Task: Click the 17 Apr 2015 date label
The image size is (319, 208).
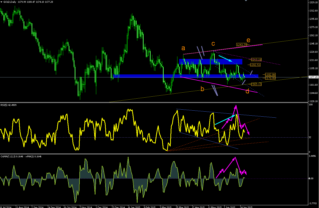Action: click(198, 207)
